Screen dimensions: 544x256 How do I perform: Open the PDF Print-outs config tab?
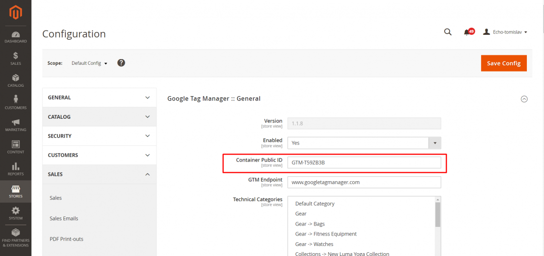pos(66,239)
